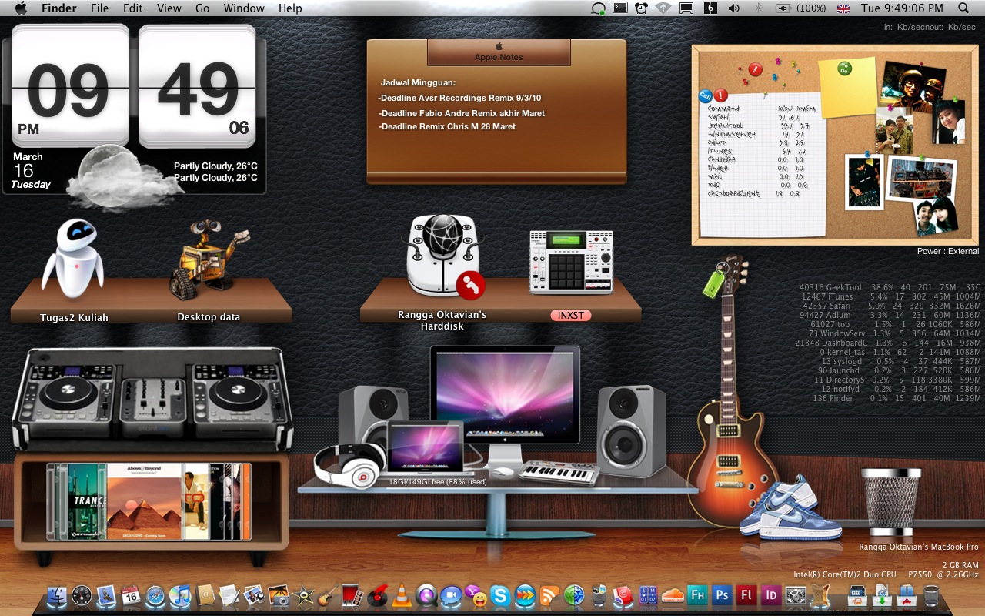This screenshot has width=985, height=616.
Task: Launch Skype from the Dock
Action: click(500, 595)
